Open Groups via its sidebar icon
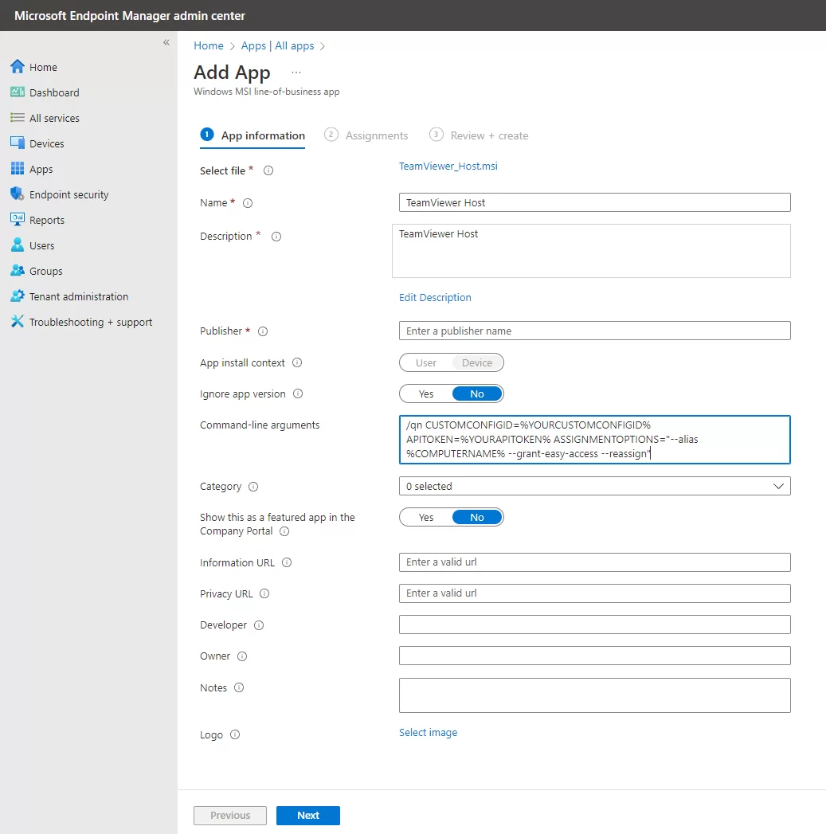Image resolution: width=826 pixels, height=834 pixels. coord(18,271)
